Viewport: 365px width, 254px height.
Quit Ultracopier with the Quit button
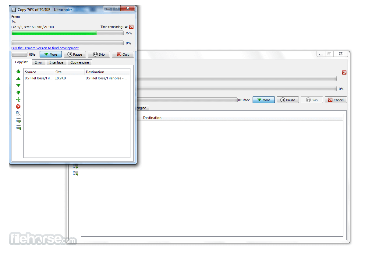(x=123, y=54)
